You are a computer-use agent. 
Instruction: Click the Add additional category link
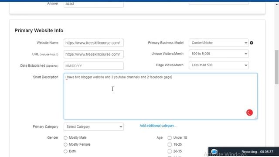(x=158, y=126)
